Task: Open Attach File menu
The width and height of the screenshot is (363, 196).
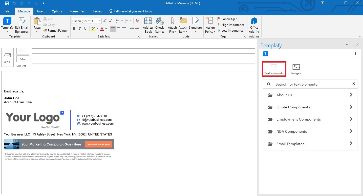Action: 172,25
